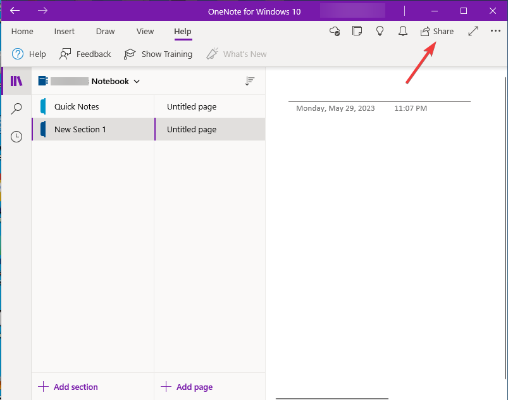Go back with the back arrow

tap(15, 11)
